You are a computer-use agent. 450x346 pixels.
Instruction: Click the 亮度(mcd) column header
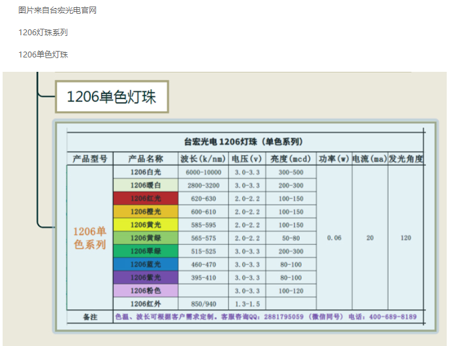coord(291,159)
